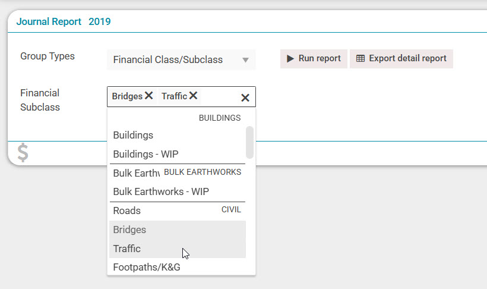Select Financial Class/Subclass combo box
487x289 pixels.
click(x=175, y=60)
